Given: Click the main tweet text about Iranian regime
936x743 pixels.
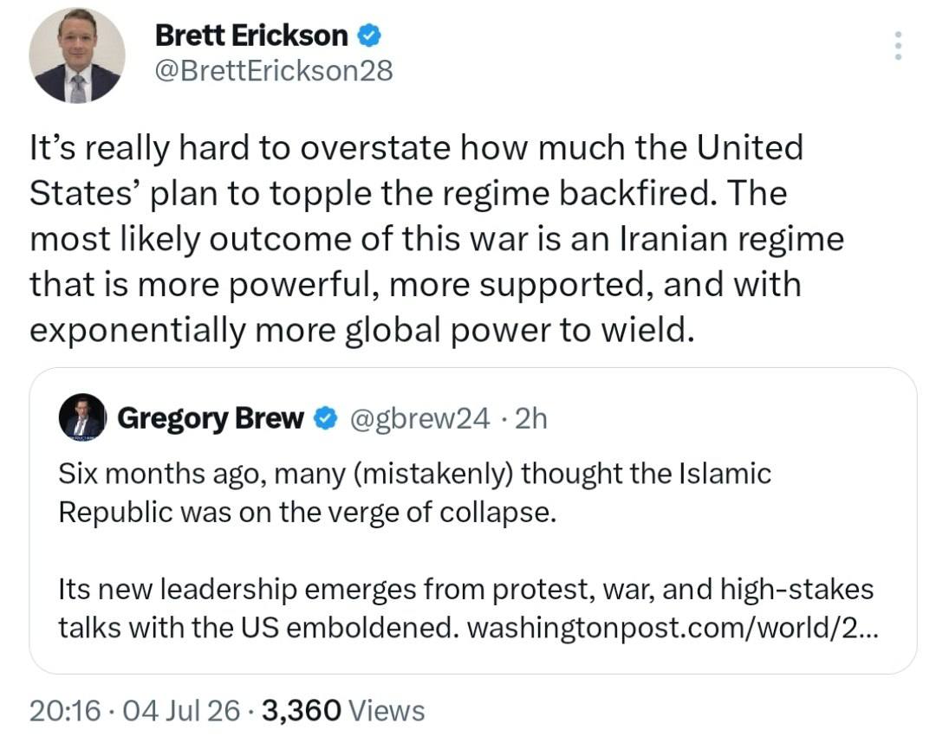Looking at the screenshot, I should pyautogui.click(x=437, y=239).
